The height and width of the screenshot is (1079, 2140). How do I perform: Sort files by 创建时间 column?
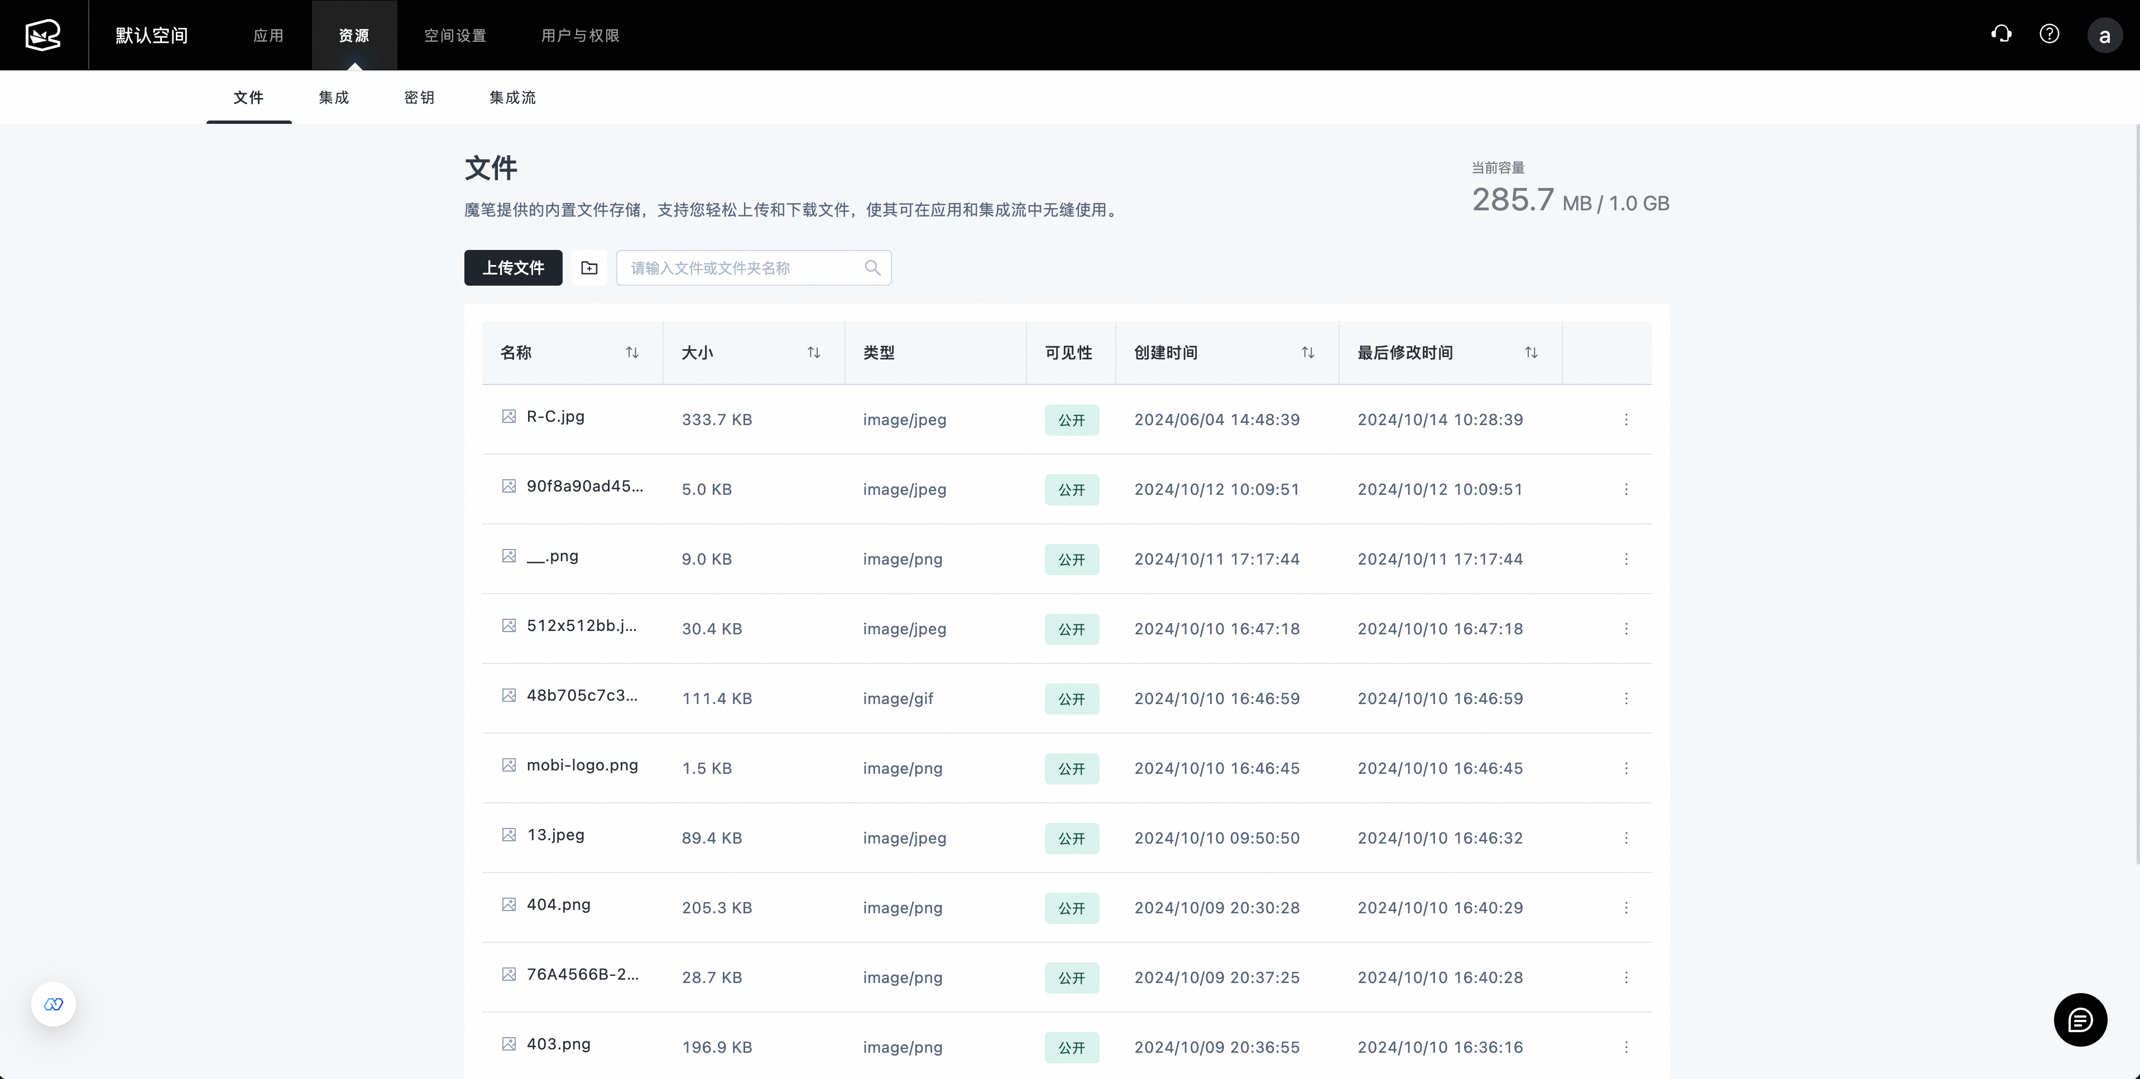tap(1308, 352)
